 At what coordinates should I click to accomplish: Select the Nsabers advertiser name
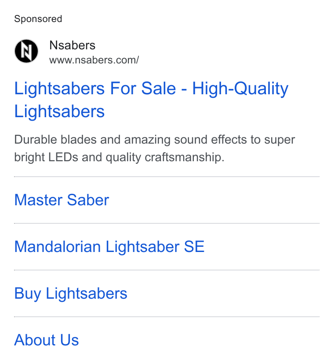[x=73, y=45]
